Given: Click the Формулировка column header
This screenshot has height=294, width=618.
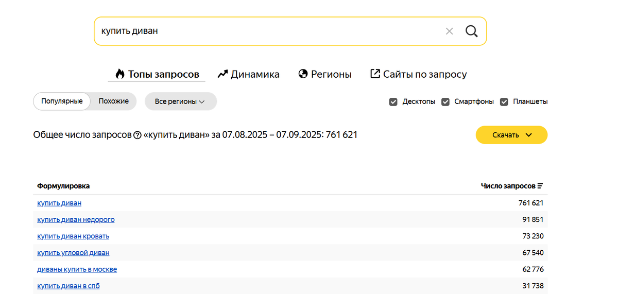Looking at the screenshot, I should click(63, 186).
